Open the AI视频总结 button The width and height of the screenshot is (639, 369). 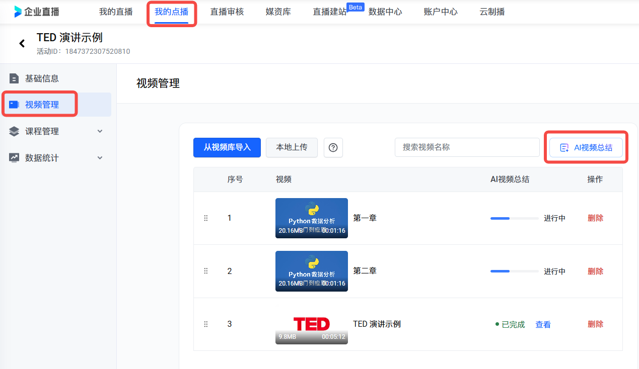tap(586, 148)
